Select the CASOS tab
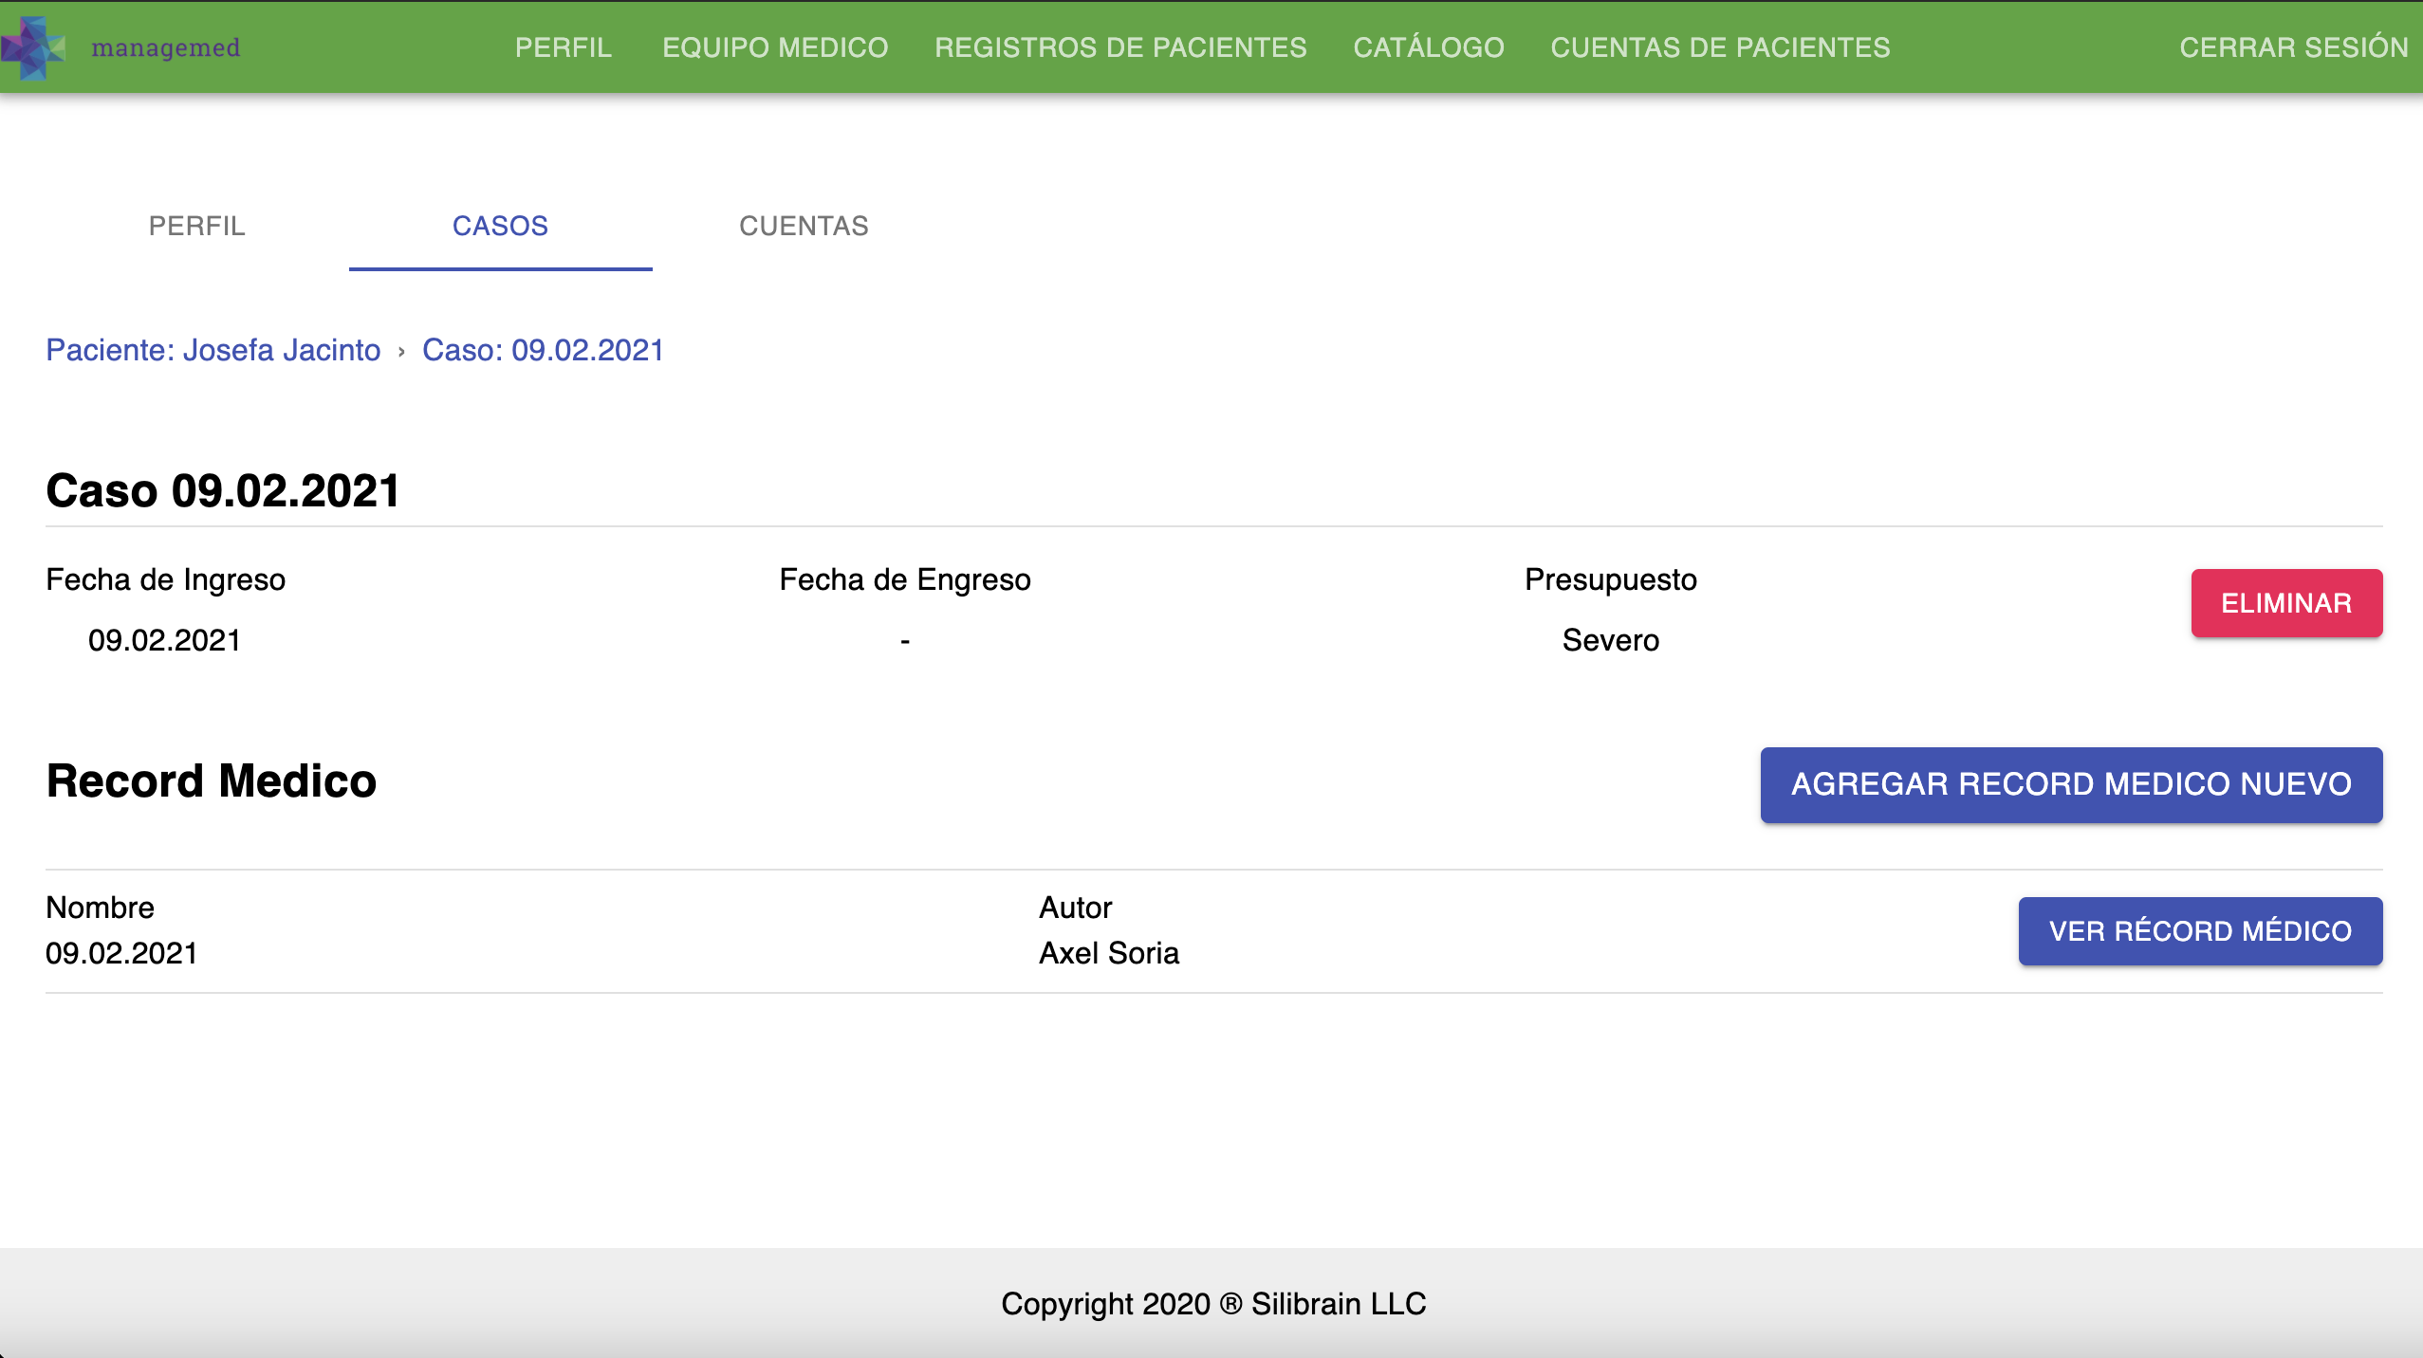This screenshot has height=1358, width=2423. [x=500, y=226]
